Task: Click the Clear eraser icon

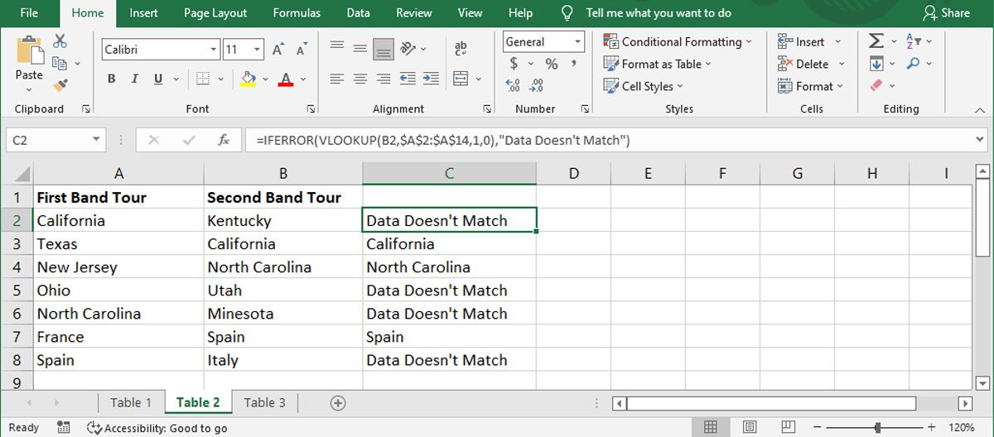Action: click(x=876, y=85)
